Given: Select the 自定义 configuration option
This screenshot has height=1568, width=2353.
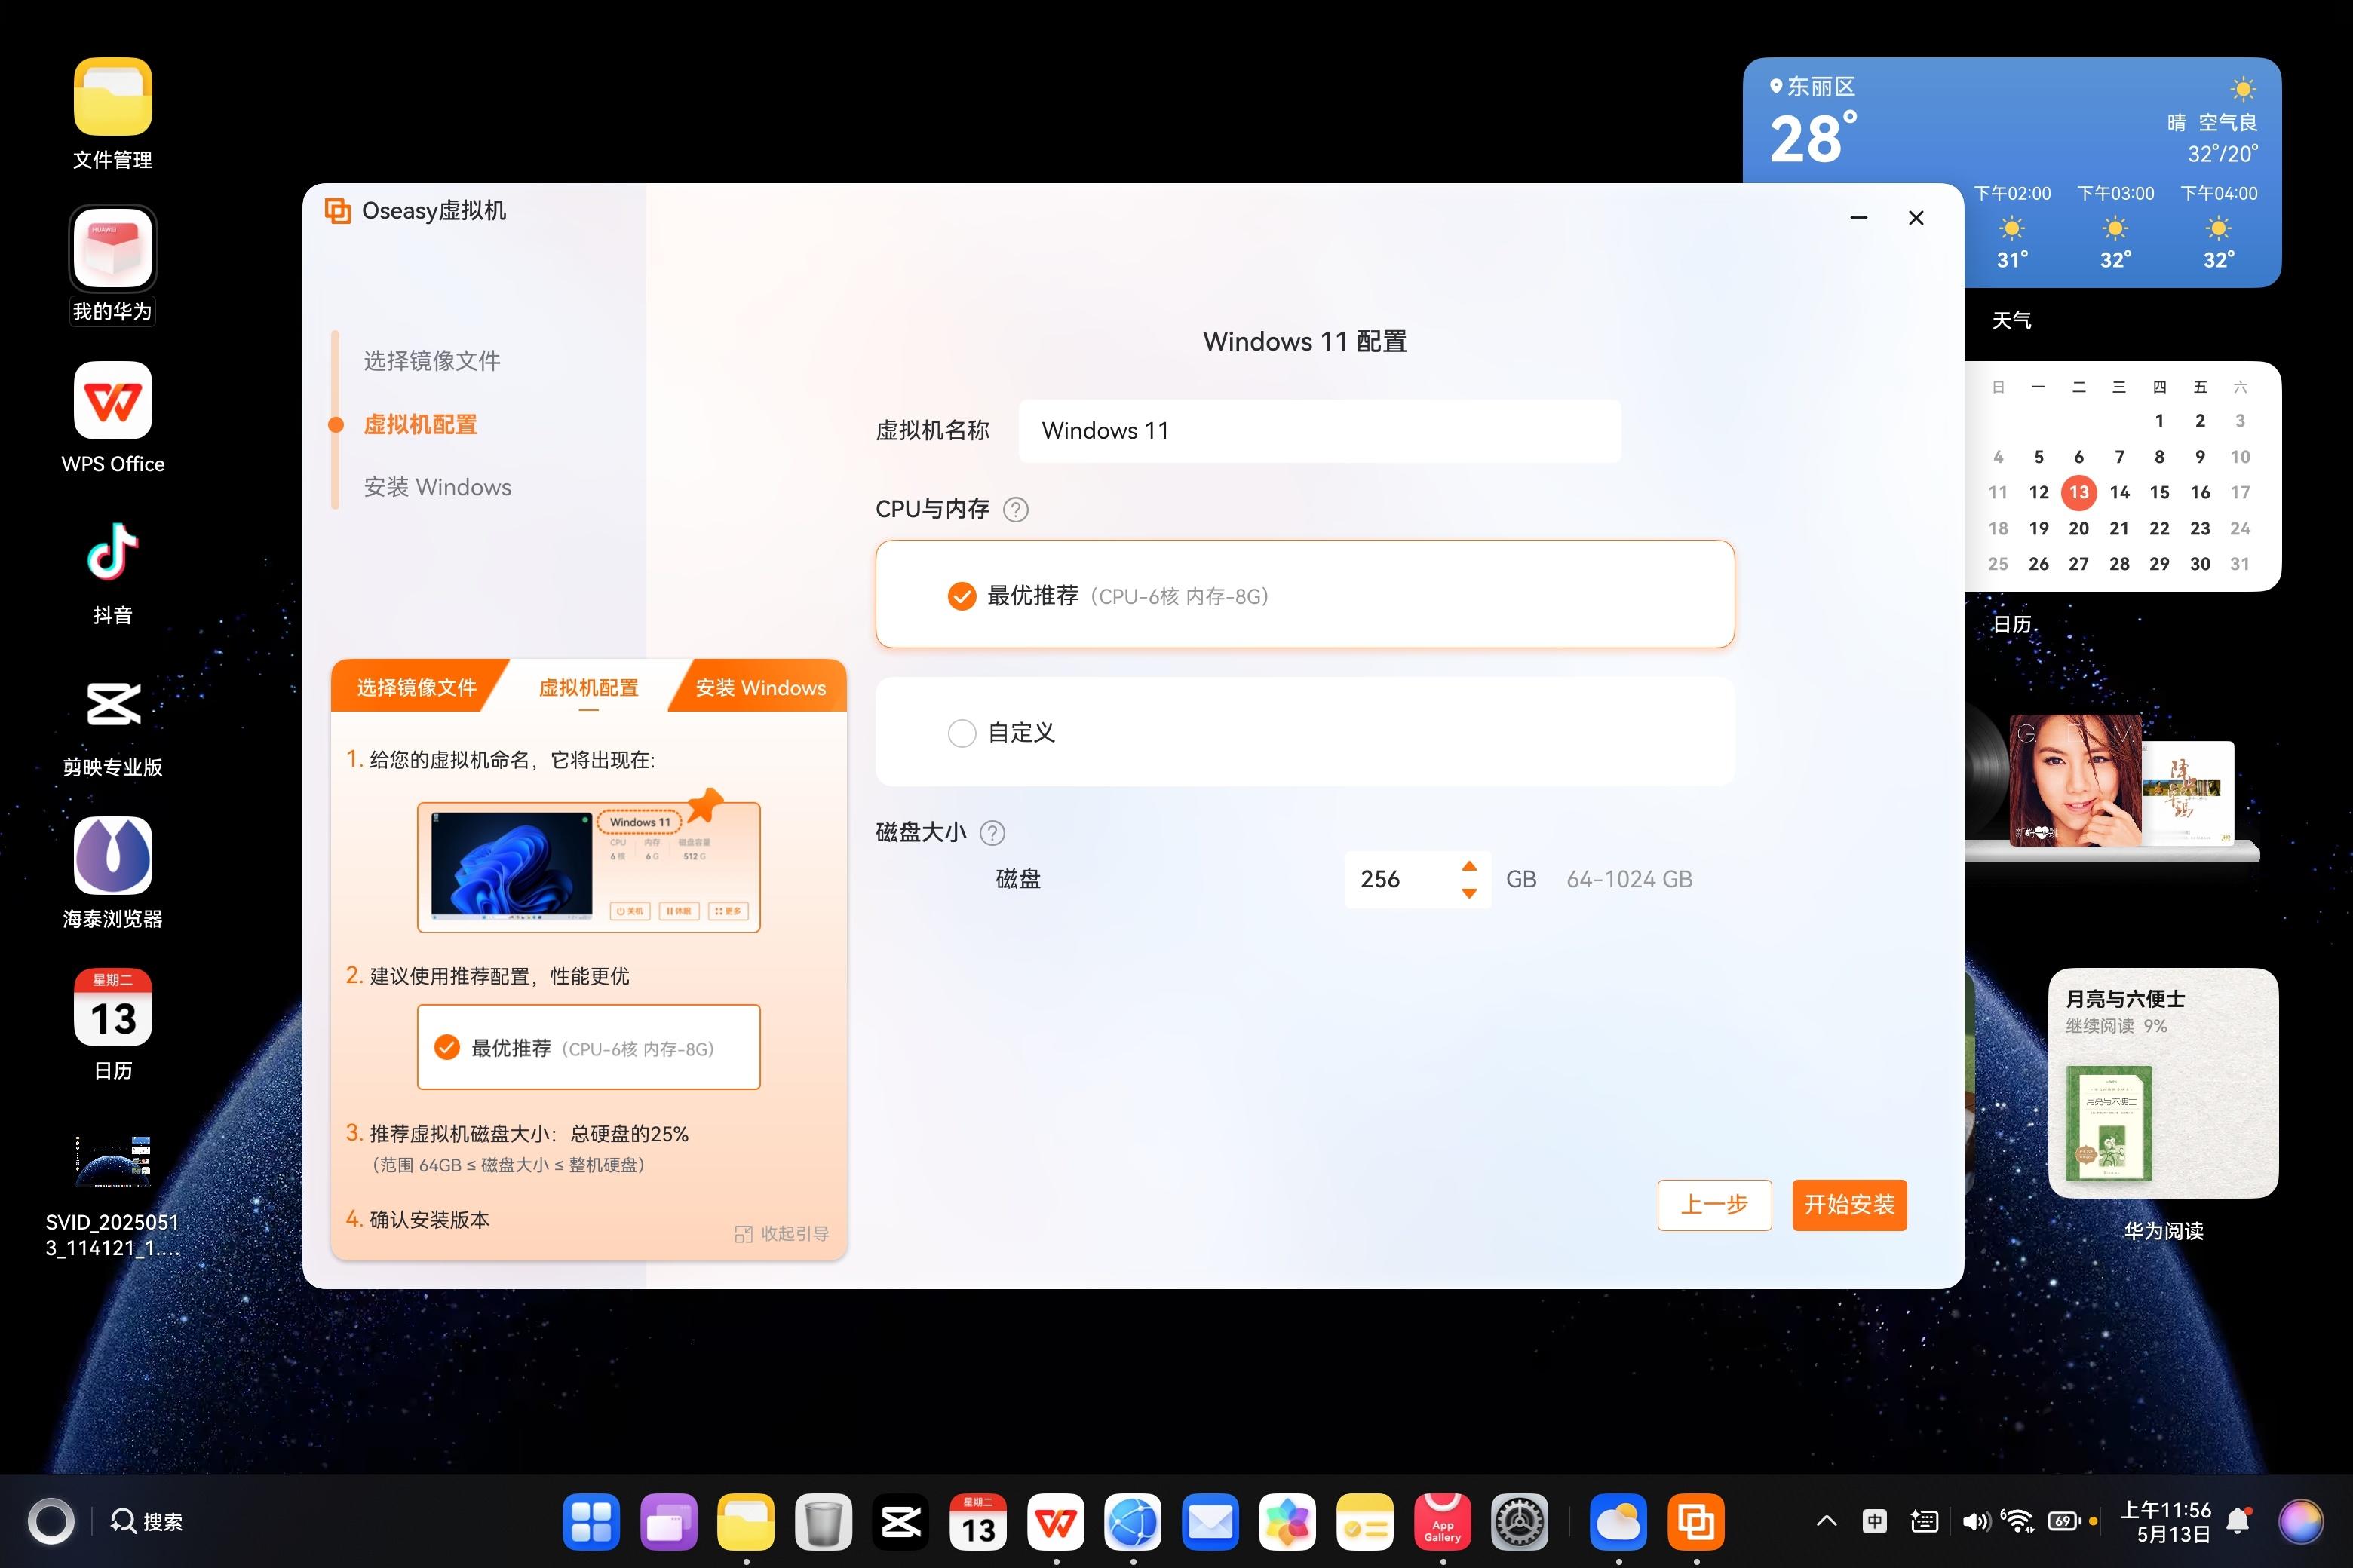Looking at the screenshot, I should (1305, 732).
